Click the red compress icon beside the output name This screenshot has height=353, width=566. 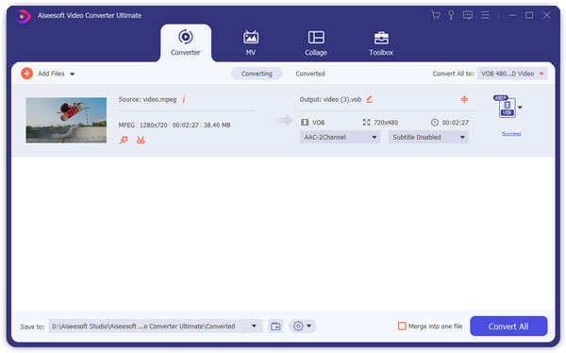tap(464, 99)
